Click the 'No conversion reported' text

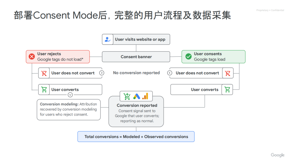[x=136, y=73]
